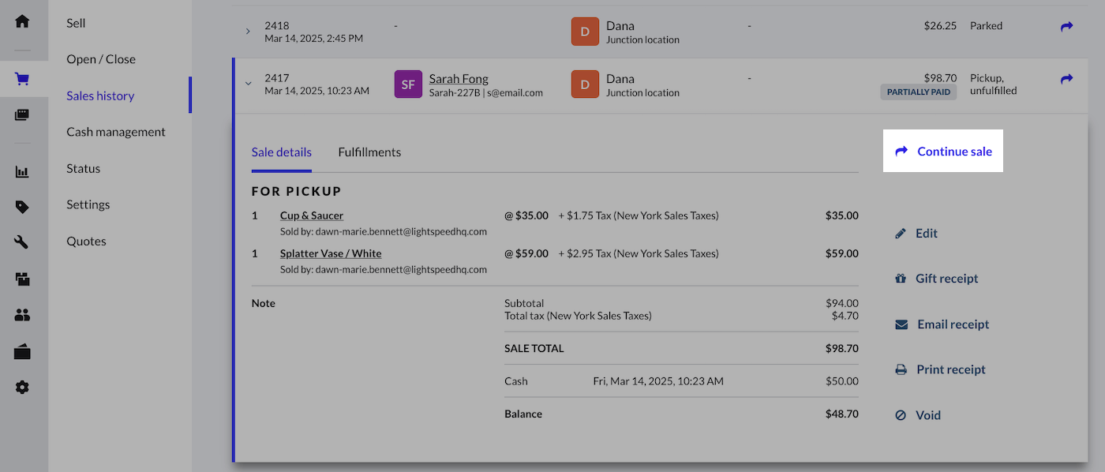Open the wrench setup icon
This screenshot has width=1105, height=472.
(22, 242)
